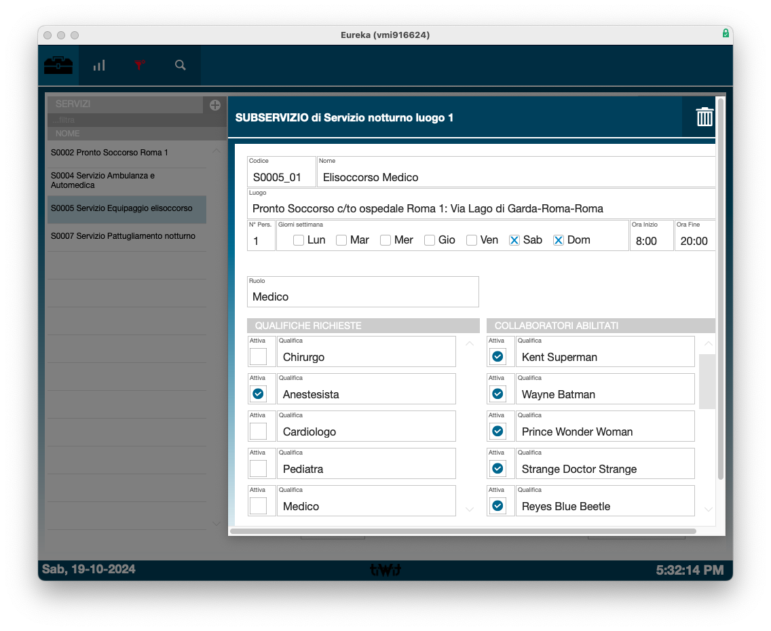Deactivate Kent Superman collaborator checkbox
Image resolution: width=771 pixels, height=631 pixels.
[497, 356]
